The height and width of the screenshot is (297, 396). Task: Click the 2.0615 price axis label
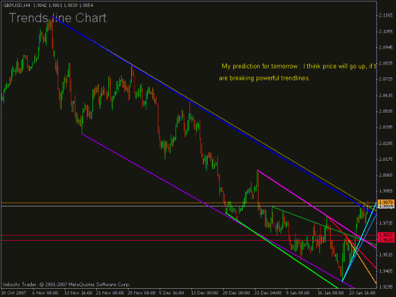pos(386,96)
